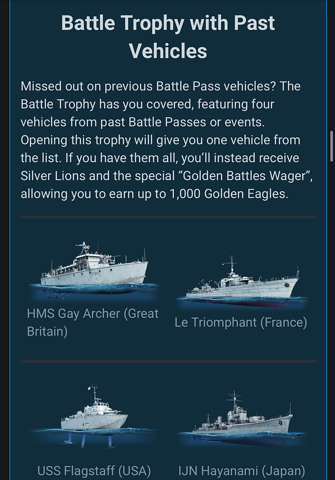Click the "Battle Trophy with Past Vehicles" heading

tap(167, 36)
